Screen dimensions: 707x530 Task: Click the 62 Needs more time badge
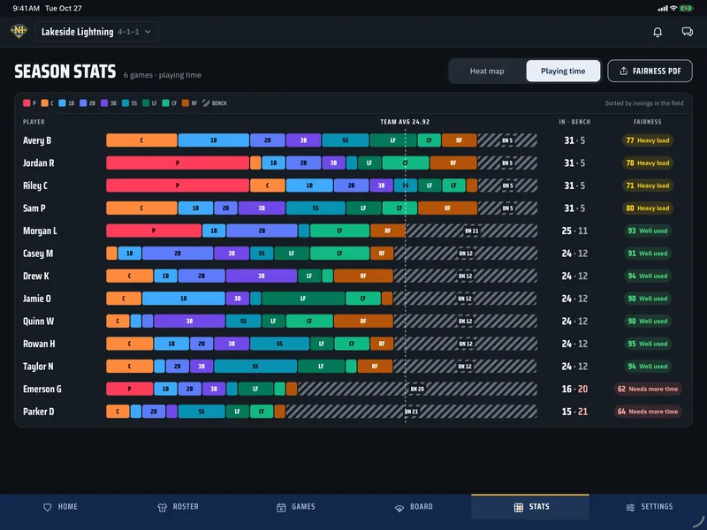tap(648, 388)
